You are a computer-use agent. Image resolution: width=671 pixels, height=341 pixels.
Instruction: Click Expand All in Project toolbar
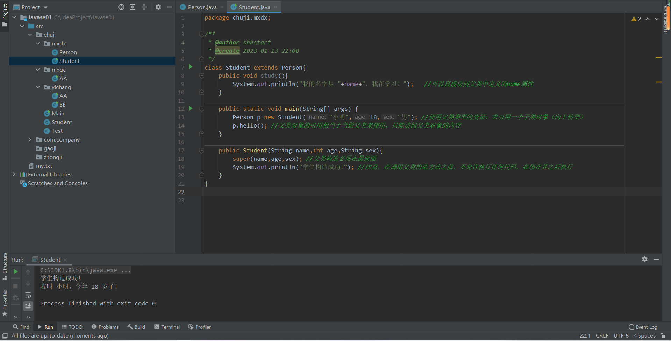pyautogui.click(x=133, y=7)
